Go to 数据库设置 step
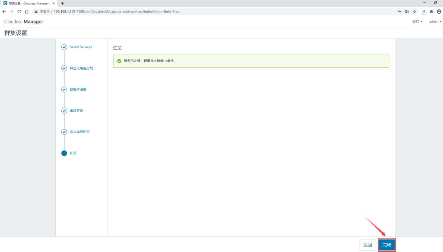 click(x=78, y=90)
